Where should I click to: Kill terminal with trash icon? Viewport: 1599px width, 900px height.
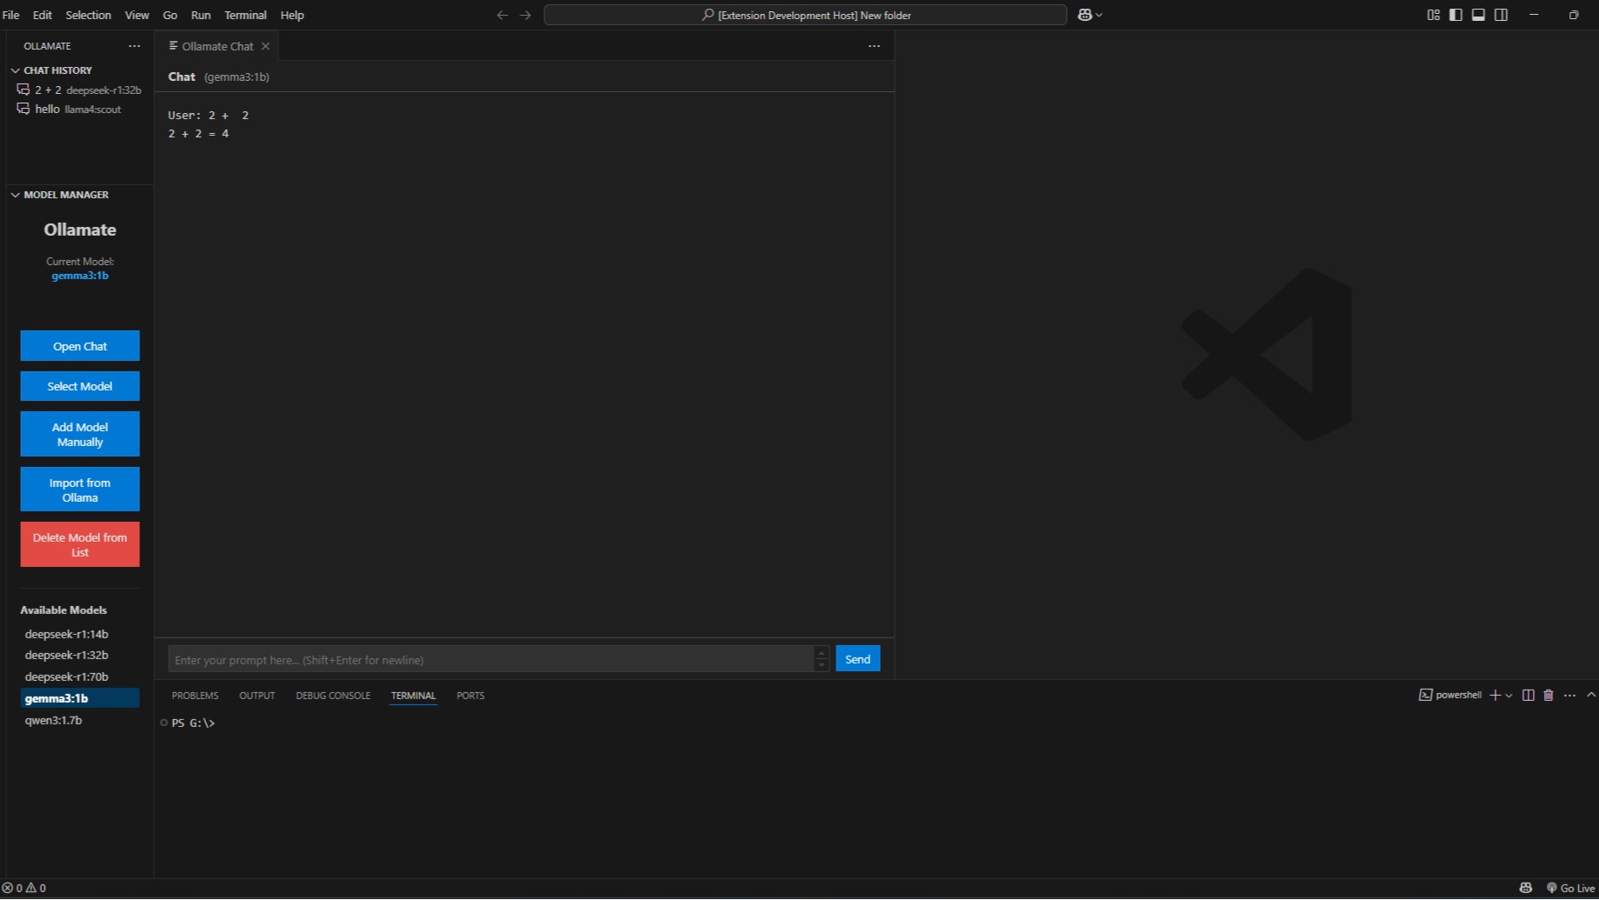tap(1549, 695)
